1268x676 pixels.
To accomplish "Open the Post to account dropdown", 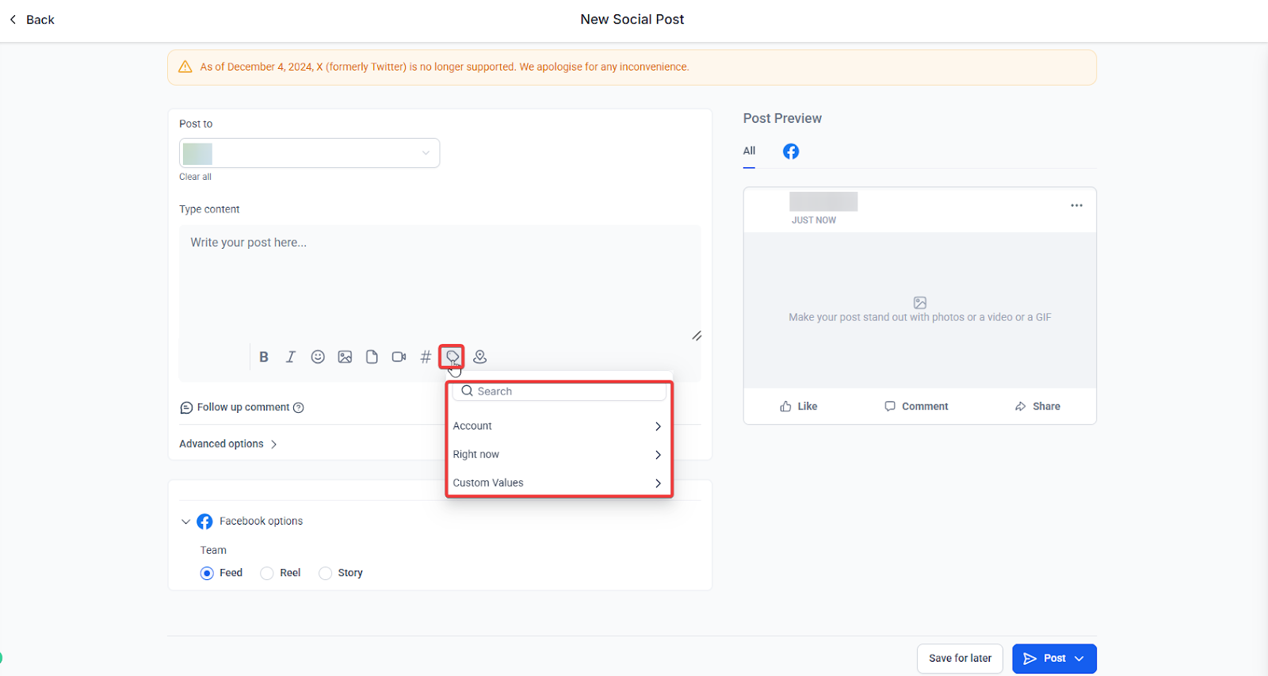I will point(309,153).
